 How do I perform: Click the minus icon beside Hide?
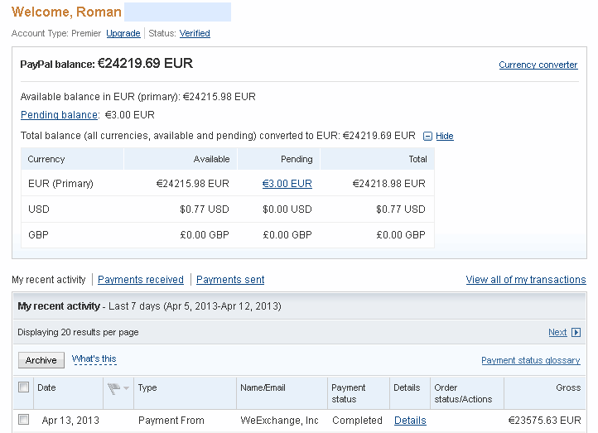[427, 136]
